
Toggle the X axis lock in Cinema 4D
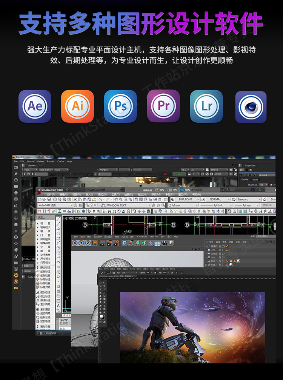click(x=75, y=243)
